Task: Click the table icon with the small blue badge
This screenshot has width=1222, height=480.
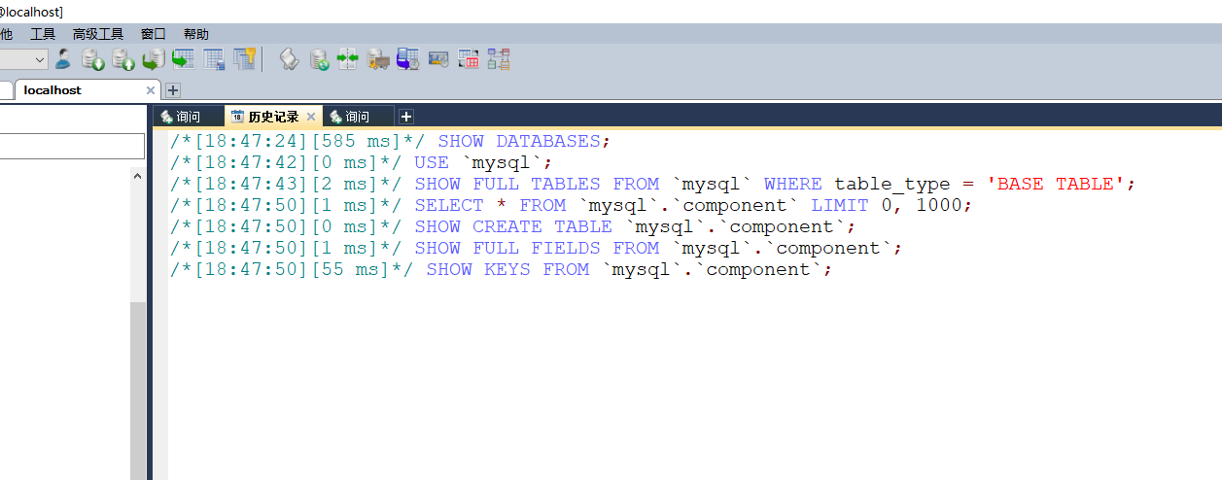Action: [x=213, y=59]
